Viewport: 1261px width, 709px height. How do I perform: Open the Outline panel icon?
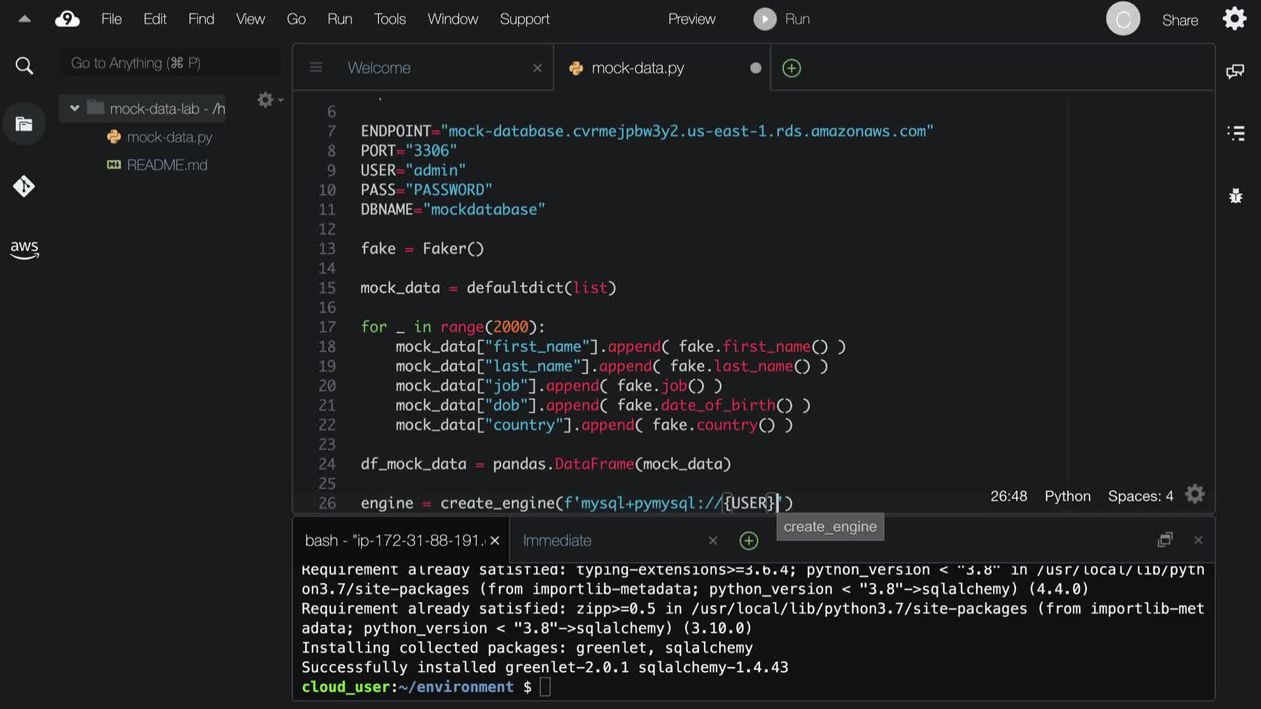point(1235,133)
